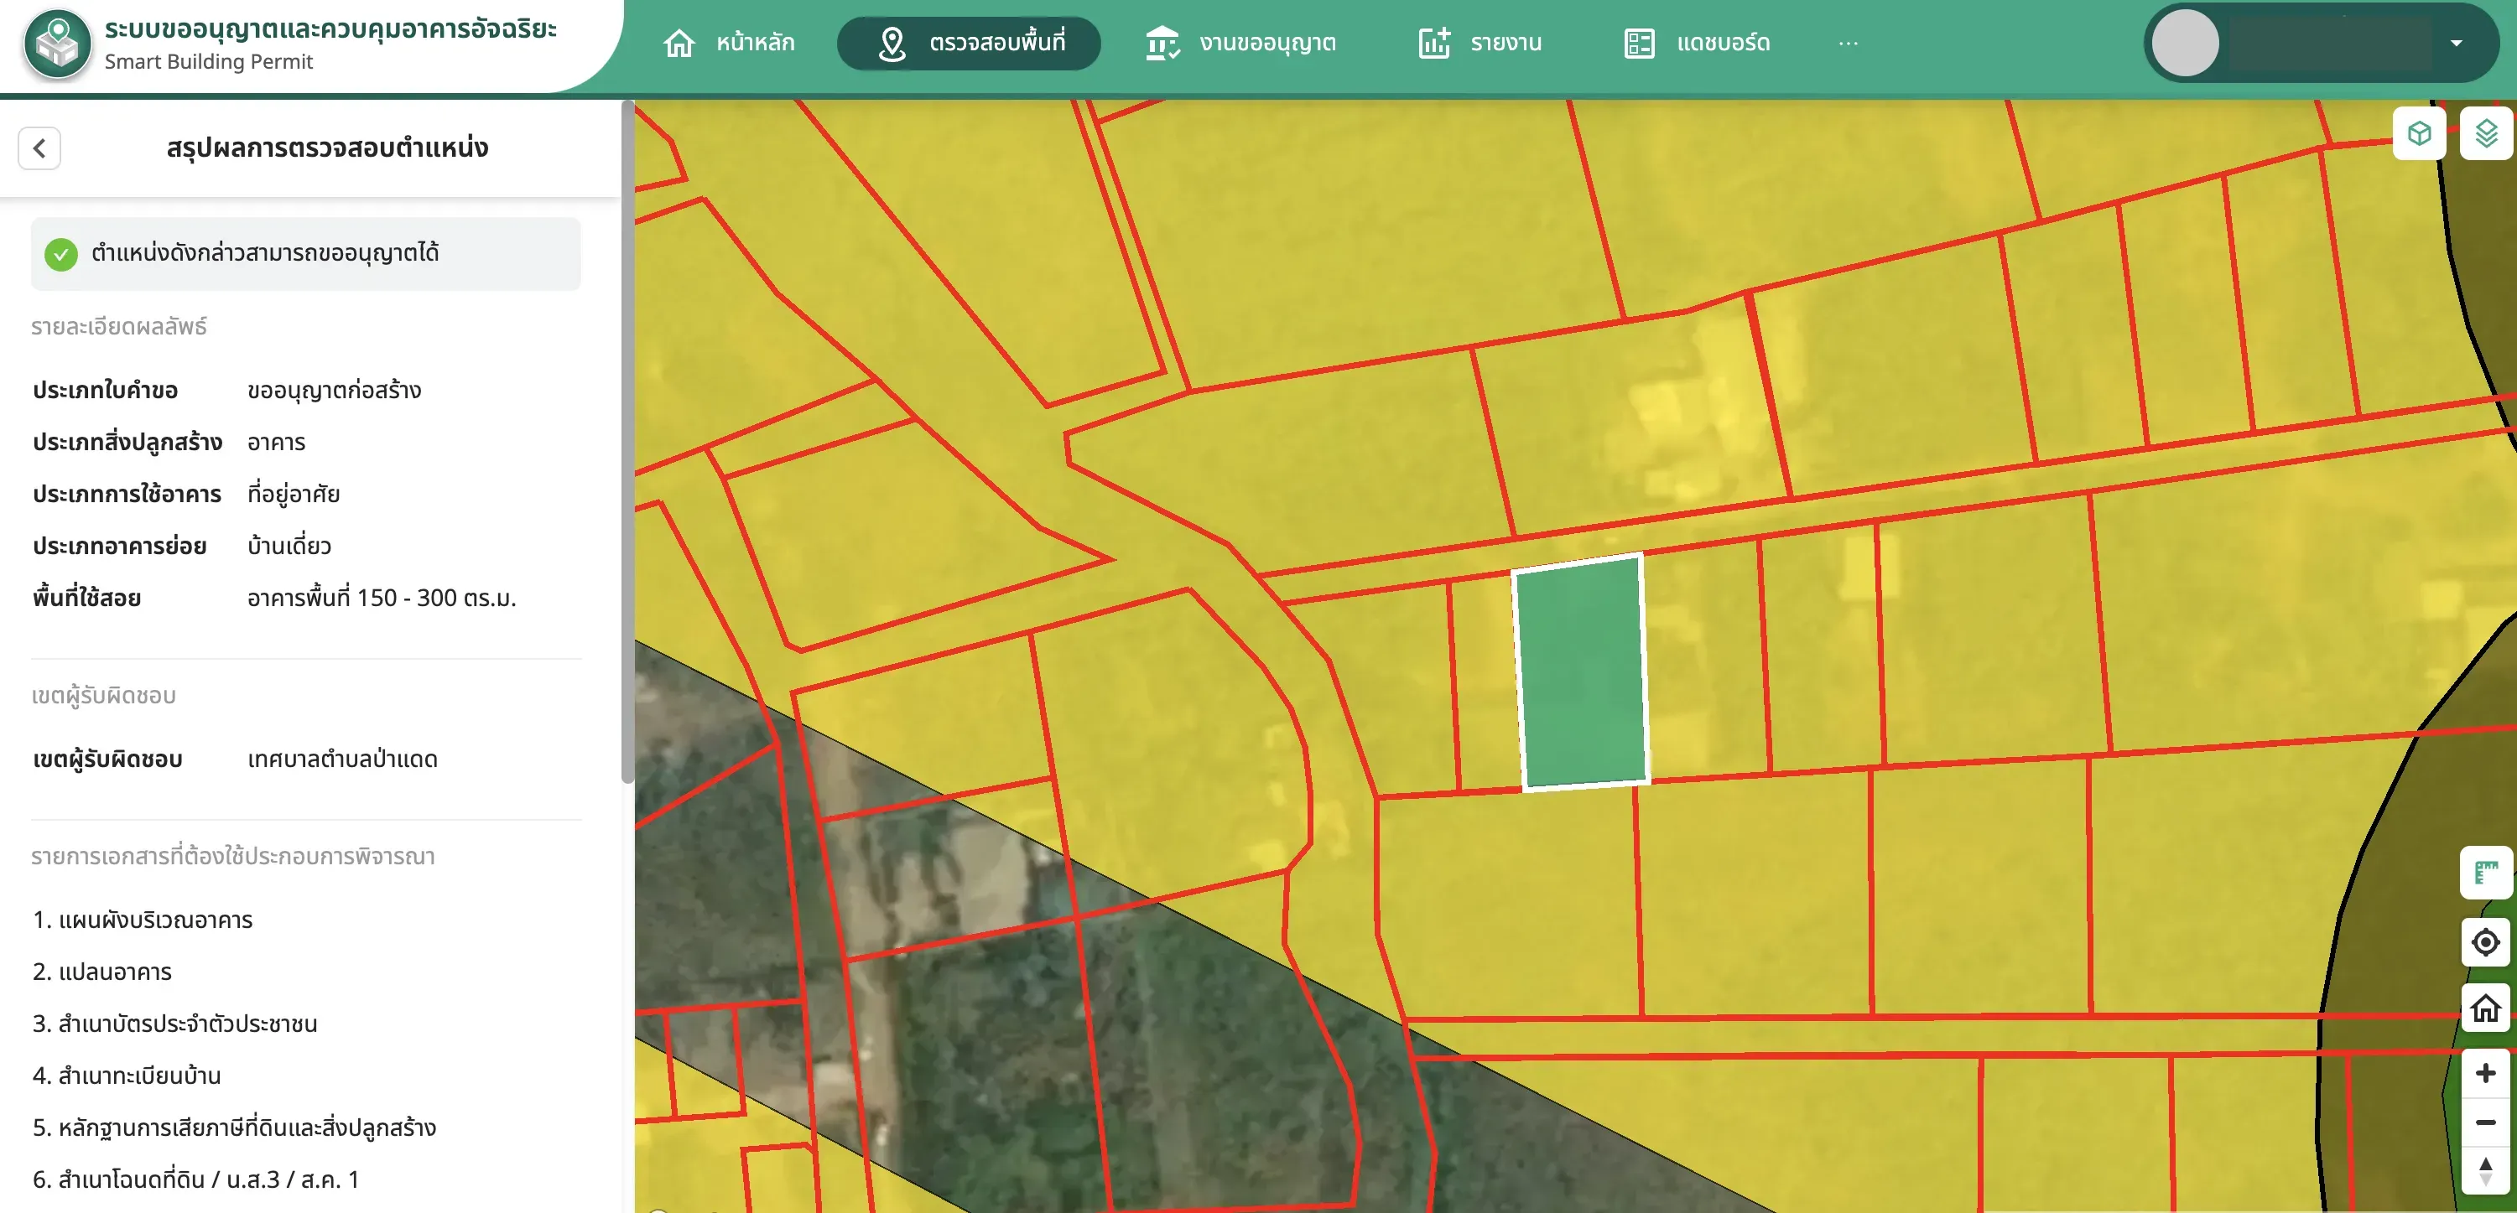Viewport: 2517px width, 1213px height.
Task: Open the รายงาน reports menu
Action: 1480,43
